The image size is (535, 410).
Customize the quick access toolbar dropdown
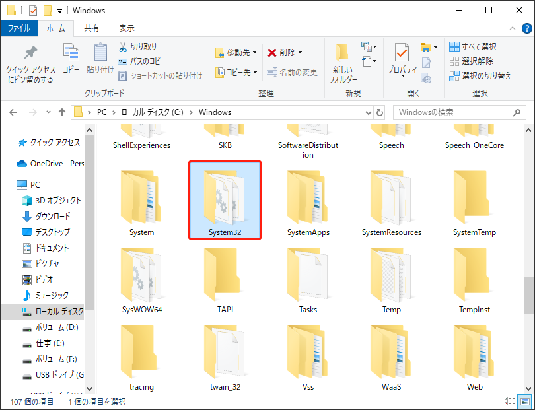tap(59, 11)
